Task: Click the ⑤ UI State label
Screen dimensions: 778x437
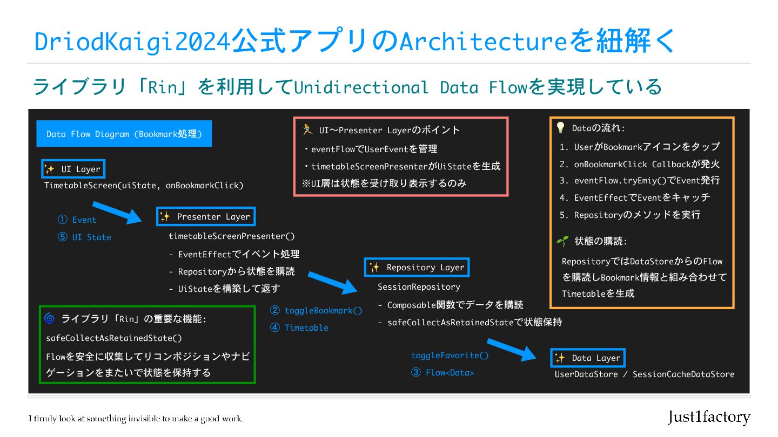Action: pos(84,237)
